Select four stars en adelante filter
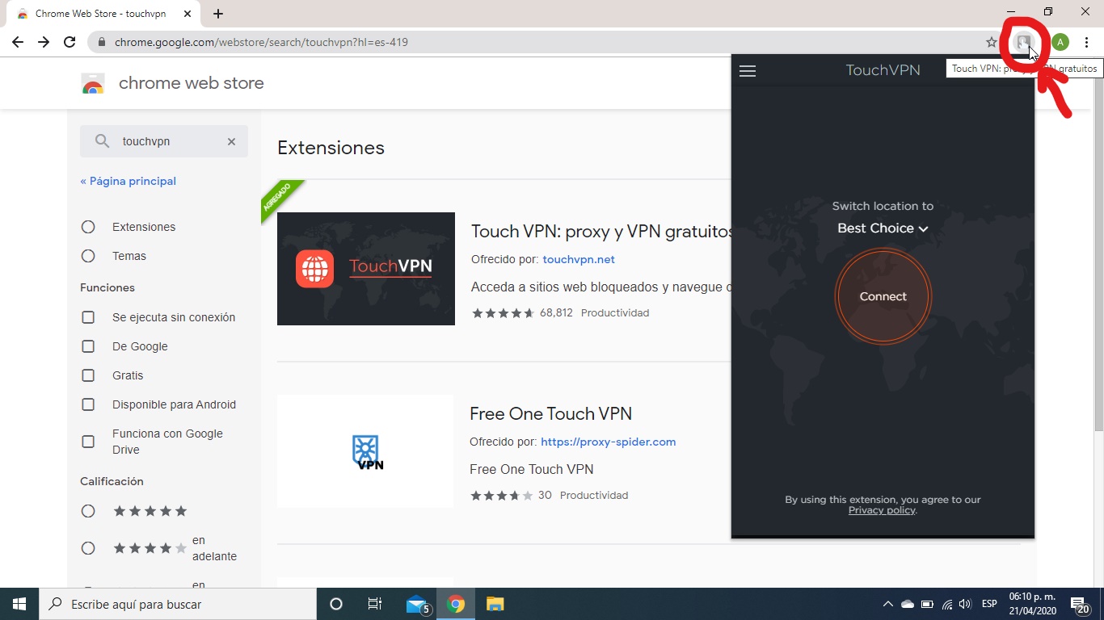Image resolution: width=1104 pixels, height=620 pixels. click(x=88, y=548)
